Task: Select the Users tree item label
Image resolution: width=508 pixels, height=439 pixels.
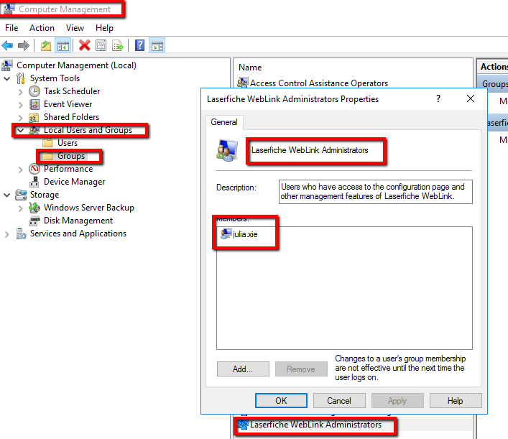Action: point(68,143)
